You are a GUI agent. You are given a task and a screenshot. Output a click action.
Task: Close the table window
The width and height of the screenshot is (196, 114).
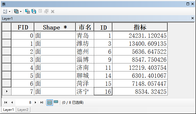(193, 4)
